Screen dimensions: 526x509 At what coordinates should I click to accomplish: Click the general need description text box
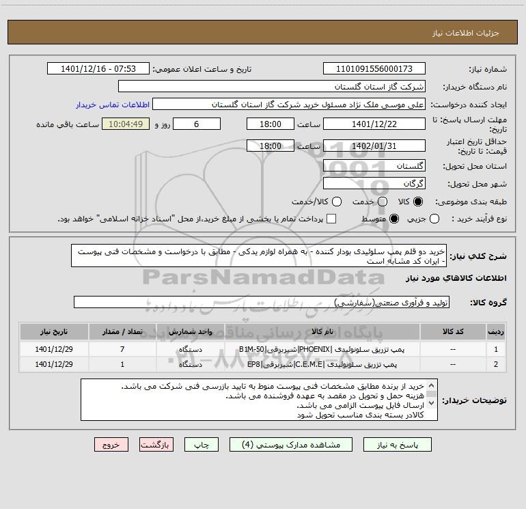coord(259,256)
